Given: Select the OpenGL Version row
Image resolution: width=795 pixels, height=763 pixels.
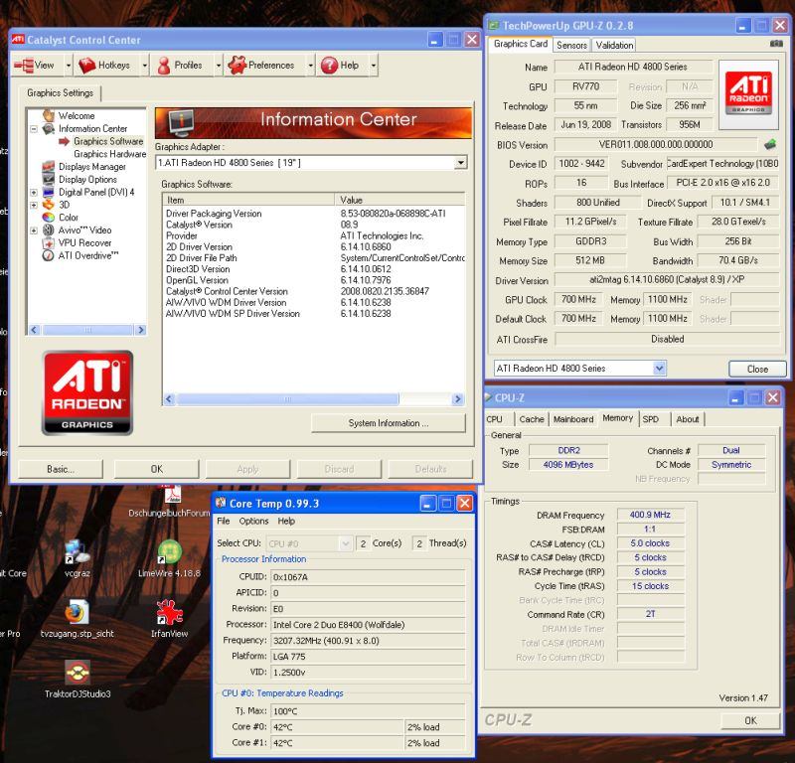Looking at the screenshot, I should pyautogui.click(x=314, y=280).
